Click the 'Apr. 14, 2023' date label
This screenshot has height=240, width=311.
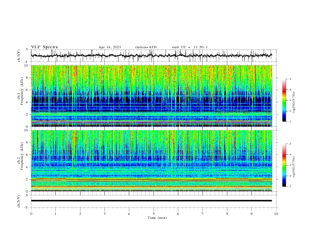pos(110,47)
